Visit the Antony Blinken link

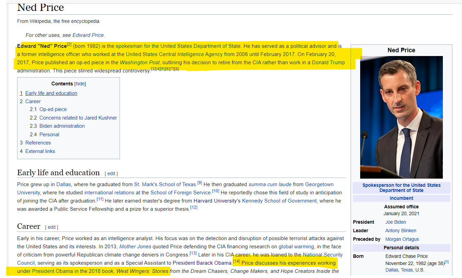pos(401,231)
